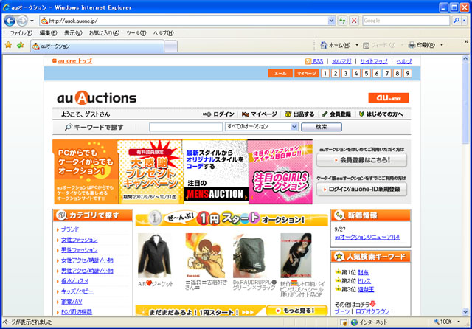Open the ブランド category link
472x329 pixels.
[70, 229]
